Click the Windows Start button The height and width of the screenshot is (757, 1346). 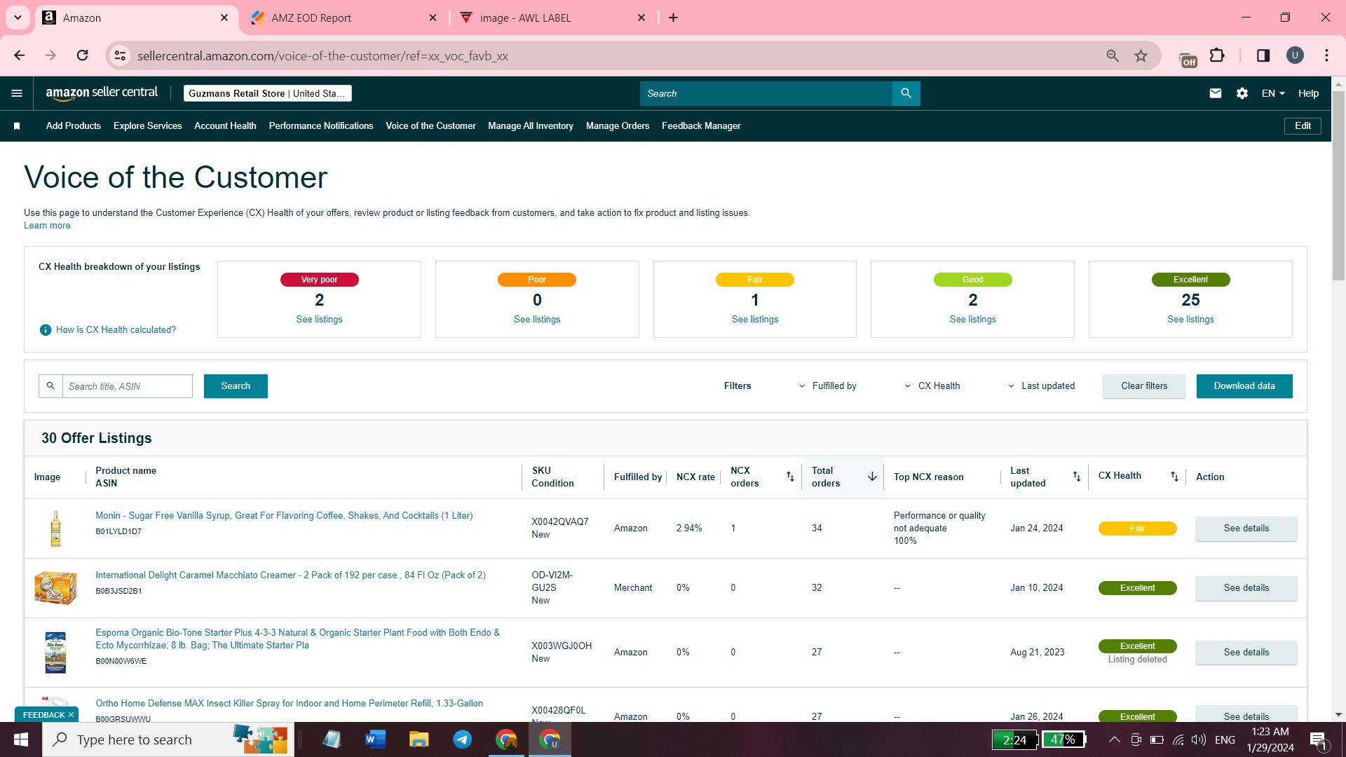coord(21,739)
